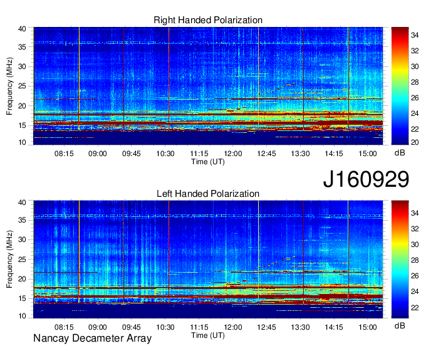This screenshot has height=346, width=426.
Task: Click '20' on top frequency axis
Action: click(x=22, y=106)
